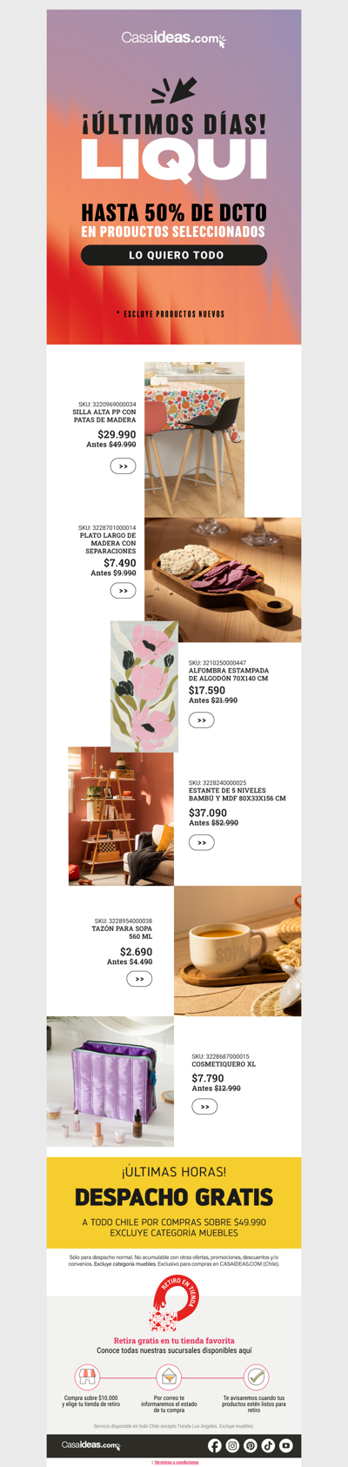Click the >> button for Estante de 5 Niveles
Viewport: 348px width, 1467px height.
pyautogui.click(x=201, y=842)
